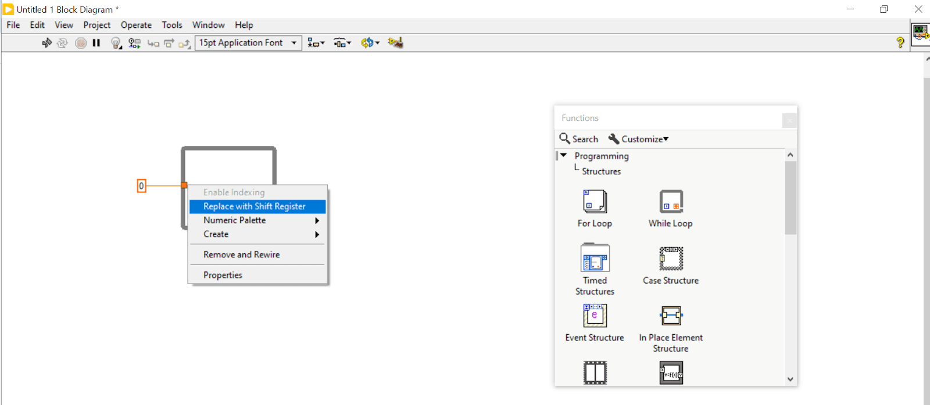
Task: Select the While Loop structure icon
Action: (x=671, y=202)
